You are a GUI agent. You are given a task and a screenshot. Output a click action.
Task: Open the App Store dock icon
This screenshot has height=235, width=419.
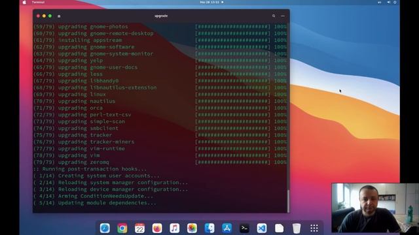pyautogui.click(x=227, y=228)
